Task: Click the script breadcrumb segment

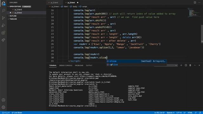Action: (x=85, y=6)
